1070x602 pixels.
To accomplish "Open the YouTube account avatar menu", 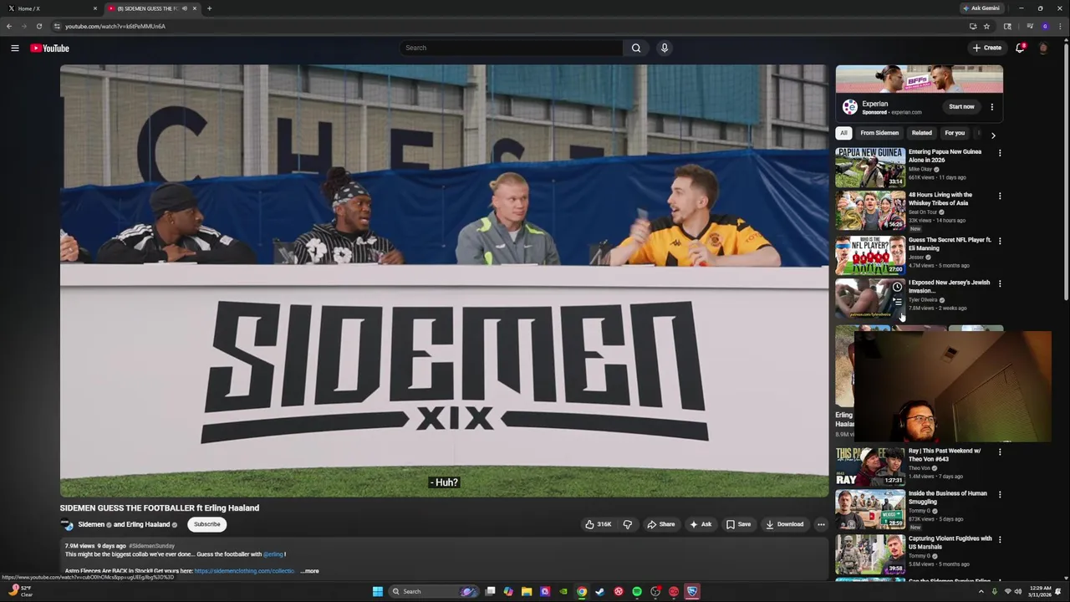I will [x=1043, y=48].
